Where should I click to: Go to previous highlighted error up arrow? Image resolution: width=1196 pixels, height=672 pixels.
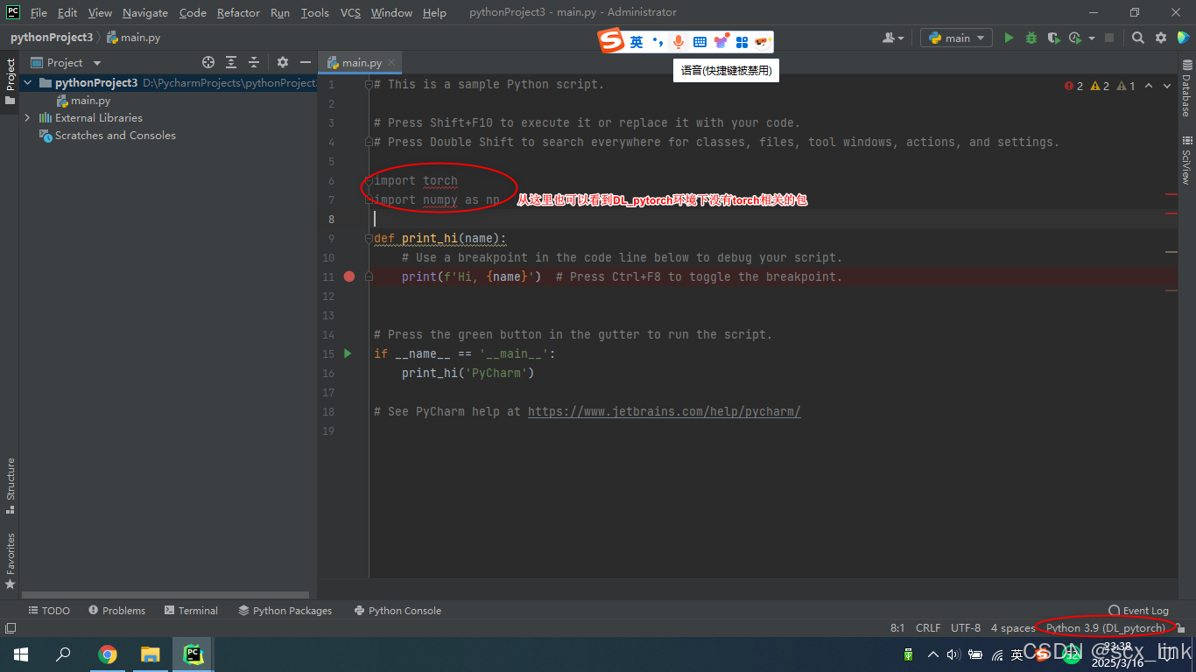pyautogui.click(x=1149, y=86)
